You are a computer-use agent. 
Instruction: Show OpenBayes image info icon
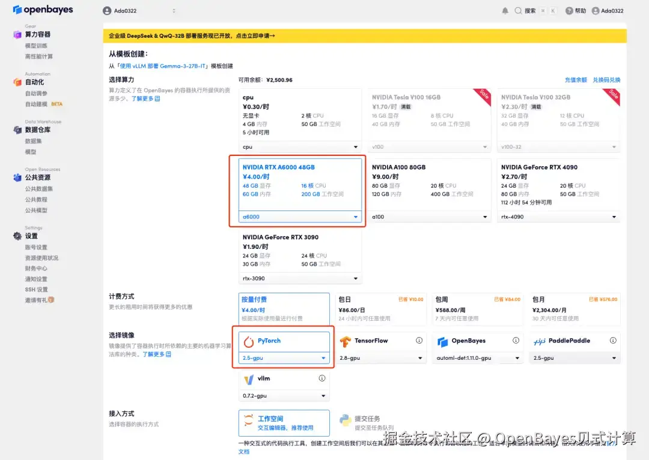(x=516, y=340)
